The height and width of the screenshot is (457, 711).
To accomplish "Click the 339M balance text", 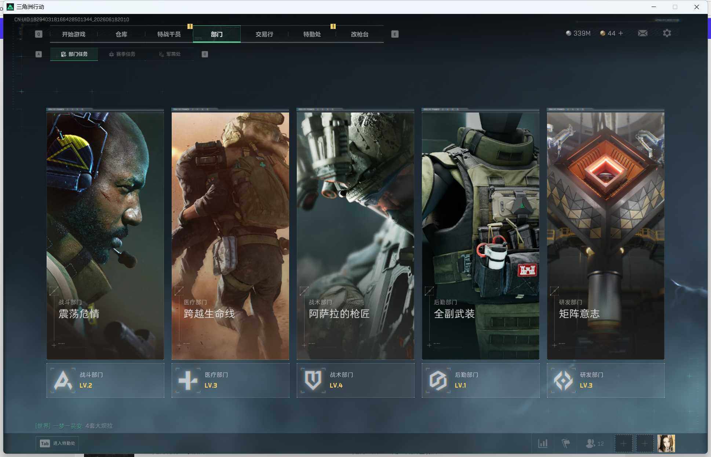I will pos(582,33).
